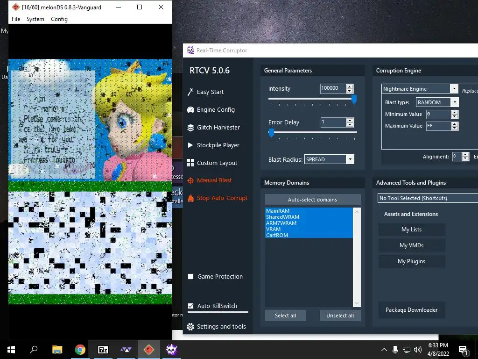Click Real-Time Corruptor title bar logo

[x=190, y=50]
